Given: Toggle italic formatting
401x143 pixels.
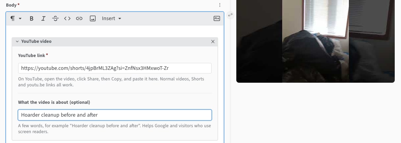Looking at the screenshot, I should pyautogui.click(x=43, y=18).
